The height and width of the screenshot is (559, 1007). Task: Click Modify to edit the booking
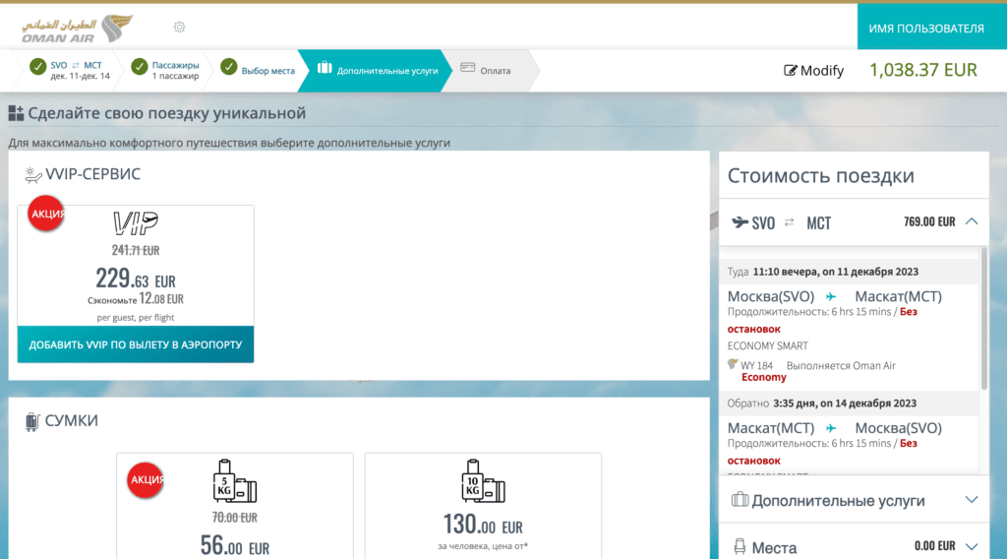tap(813, 71)
